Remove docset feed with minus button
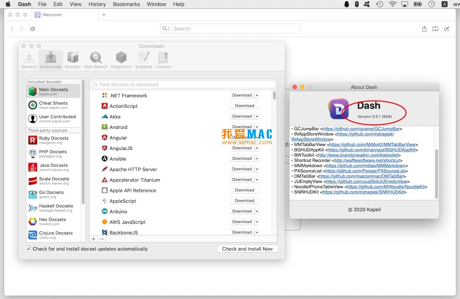460x299 pixels. (x=102, y=239)
